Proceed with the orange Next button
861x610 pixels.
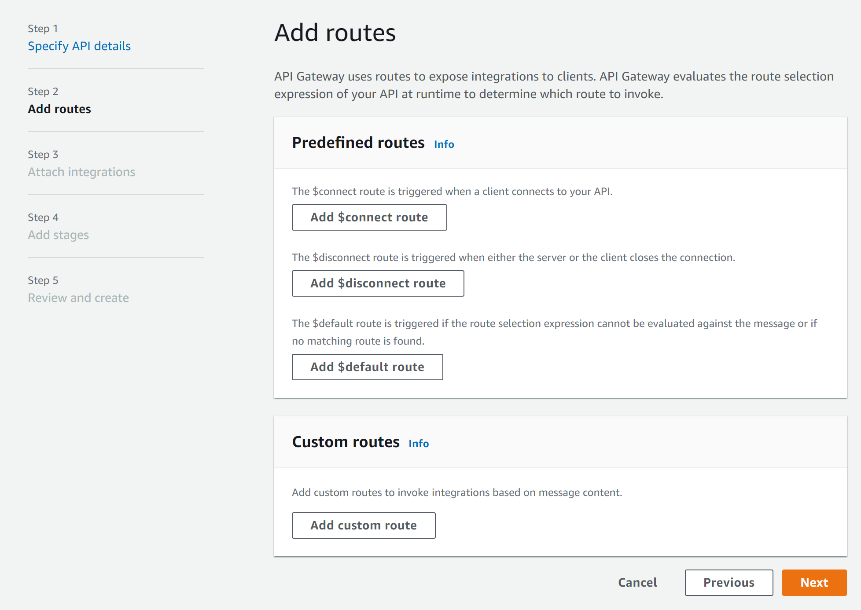[x=814, y=583]
